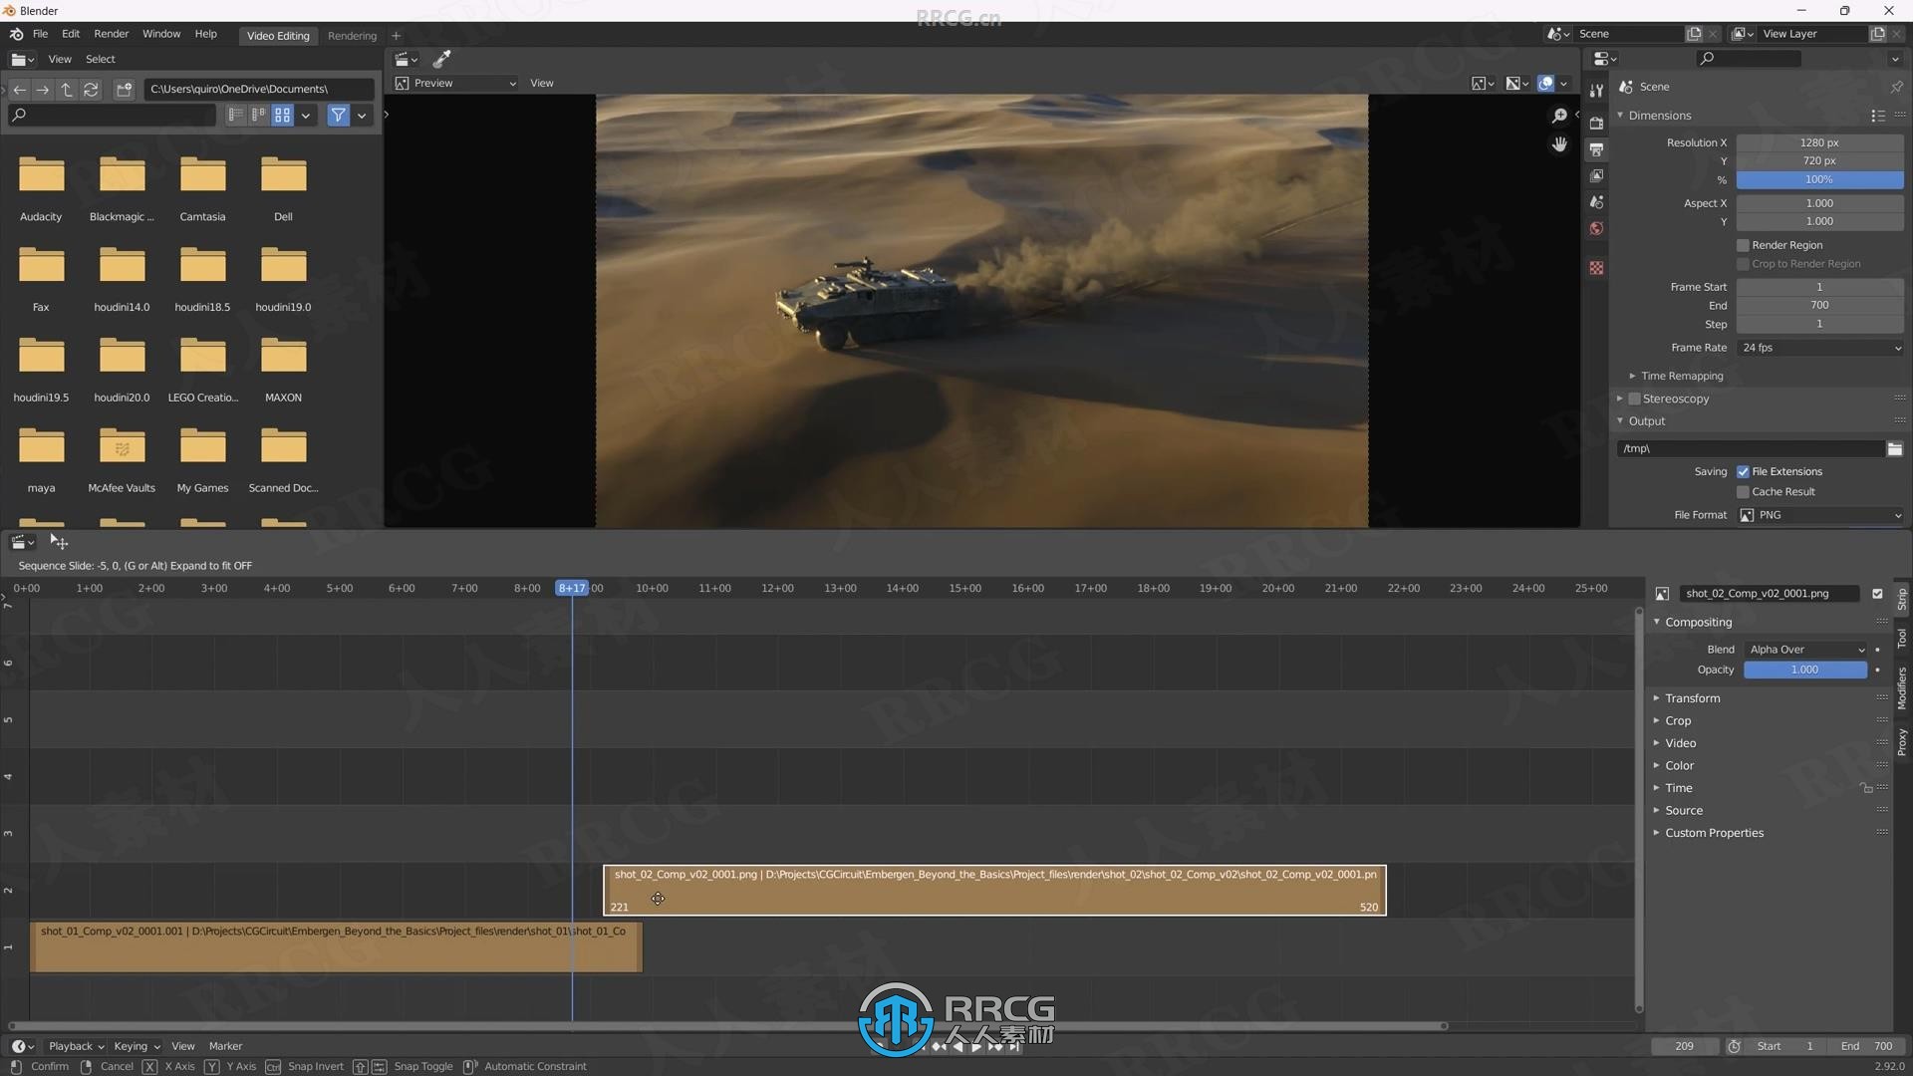1913x1076 pixels.
Task: Open the Window menu in menu bar
Action: [x=156, y=33]
